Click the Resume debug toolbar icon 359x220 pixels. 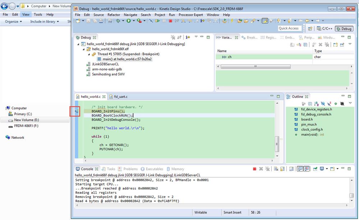click(x=157, y=21)
